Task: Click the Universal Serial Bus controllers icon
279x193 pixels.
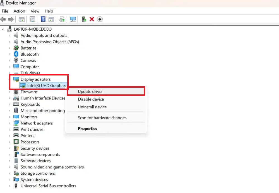Action: pos(16,186)
